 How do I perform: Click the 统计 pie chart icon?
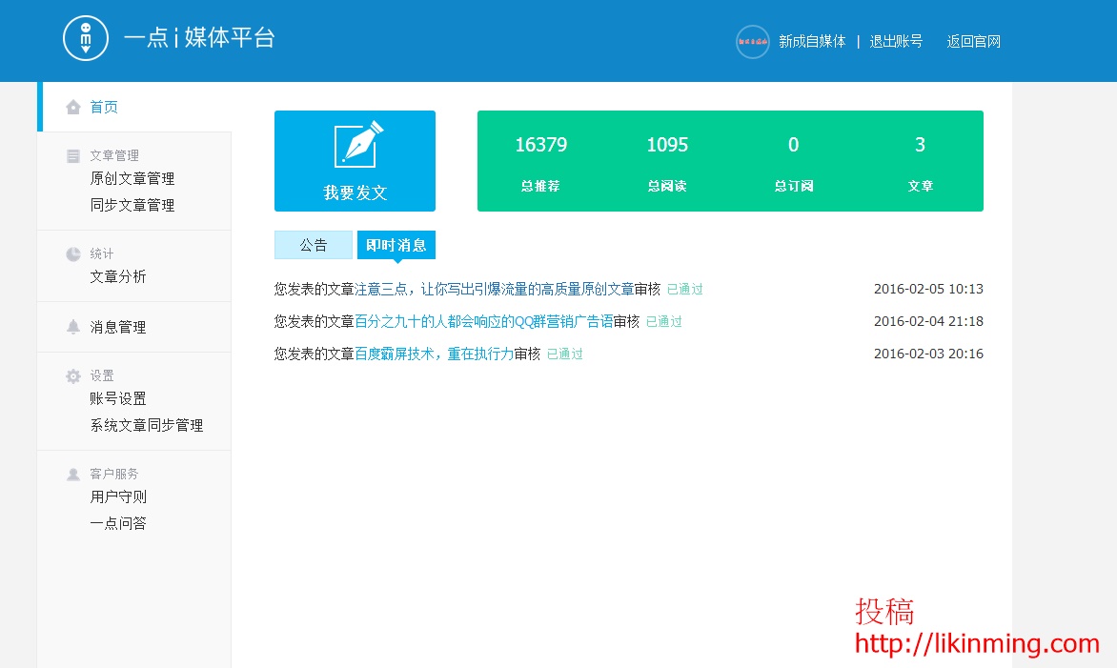click(x=73, y=253)
